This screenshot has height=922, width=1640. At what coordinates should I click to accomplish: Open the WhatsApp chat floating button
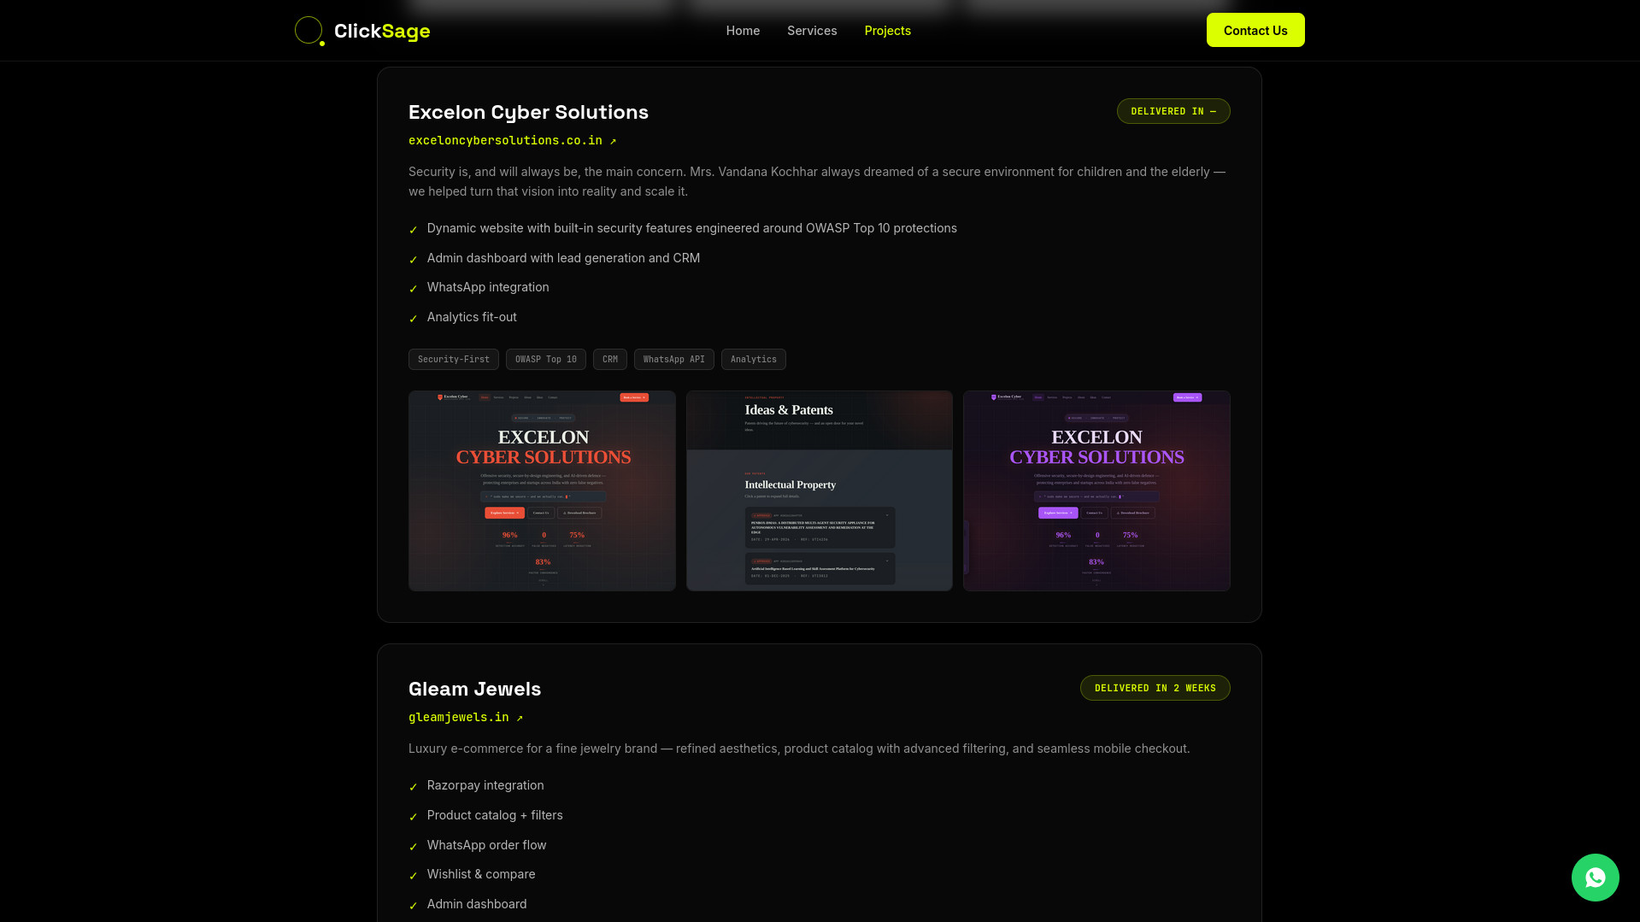(1595, 877)
